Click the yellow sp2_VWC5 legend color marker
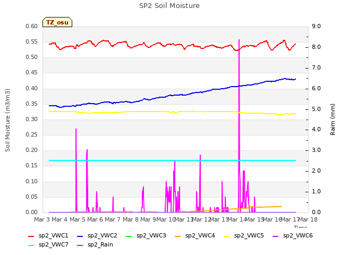 [x=227, y=236]
